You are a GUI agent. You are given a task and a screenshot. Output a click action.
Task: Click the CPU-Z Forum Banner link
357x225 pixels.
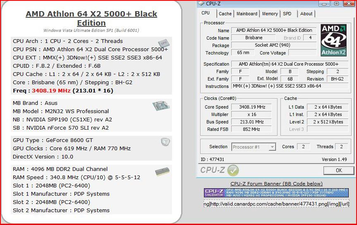276,184
